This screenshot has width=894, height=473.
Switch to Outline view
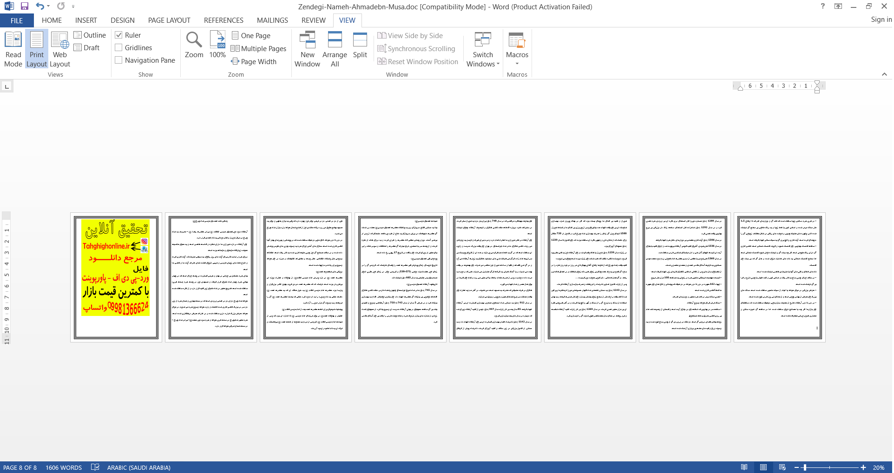pyautogui.click(x=90, y=35)
